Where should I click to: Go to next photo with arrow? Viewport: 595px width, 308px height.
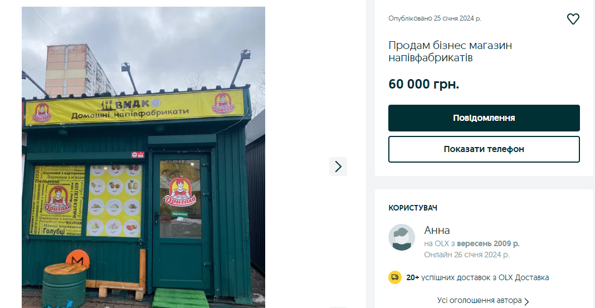338,167
